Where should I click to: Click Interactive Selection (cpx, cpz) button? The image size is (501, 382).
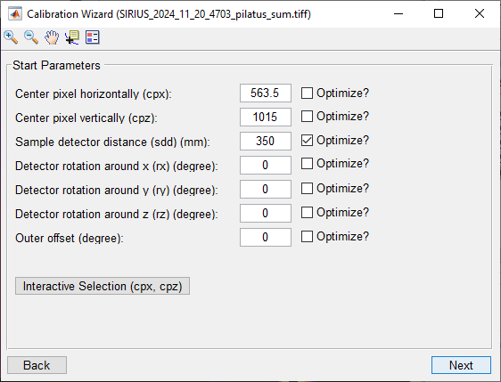103,286
